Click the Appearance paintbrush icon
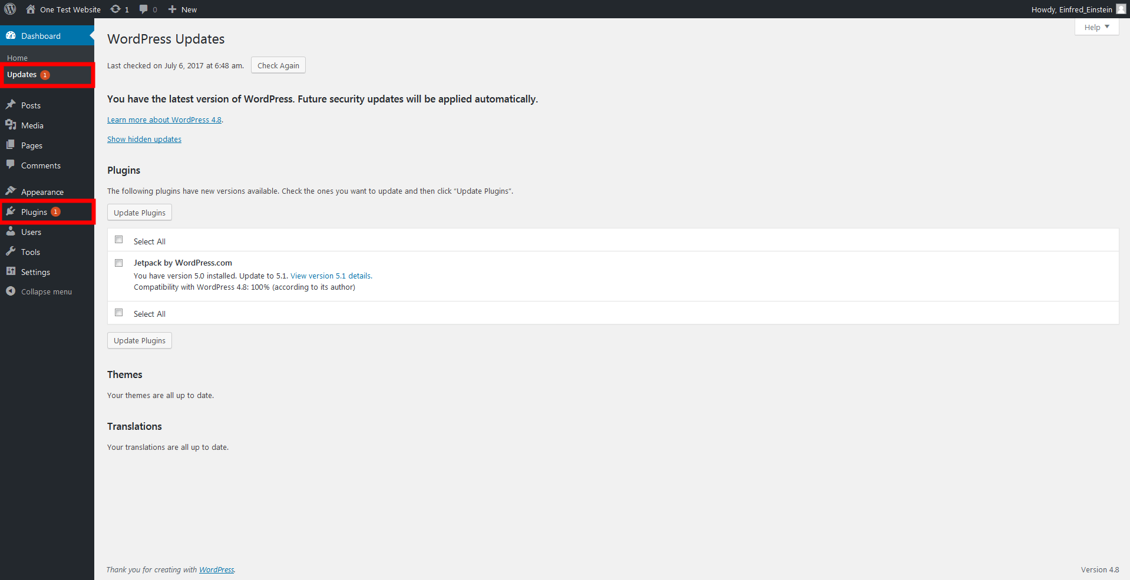The width and height of the screenshot is (1130, 580). point(11,191)
